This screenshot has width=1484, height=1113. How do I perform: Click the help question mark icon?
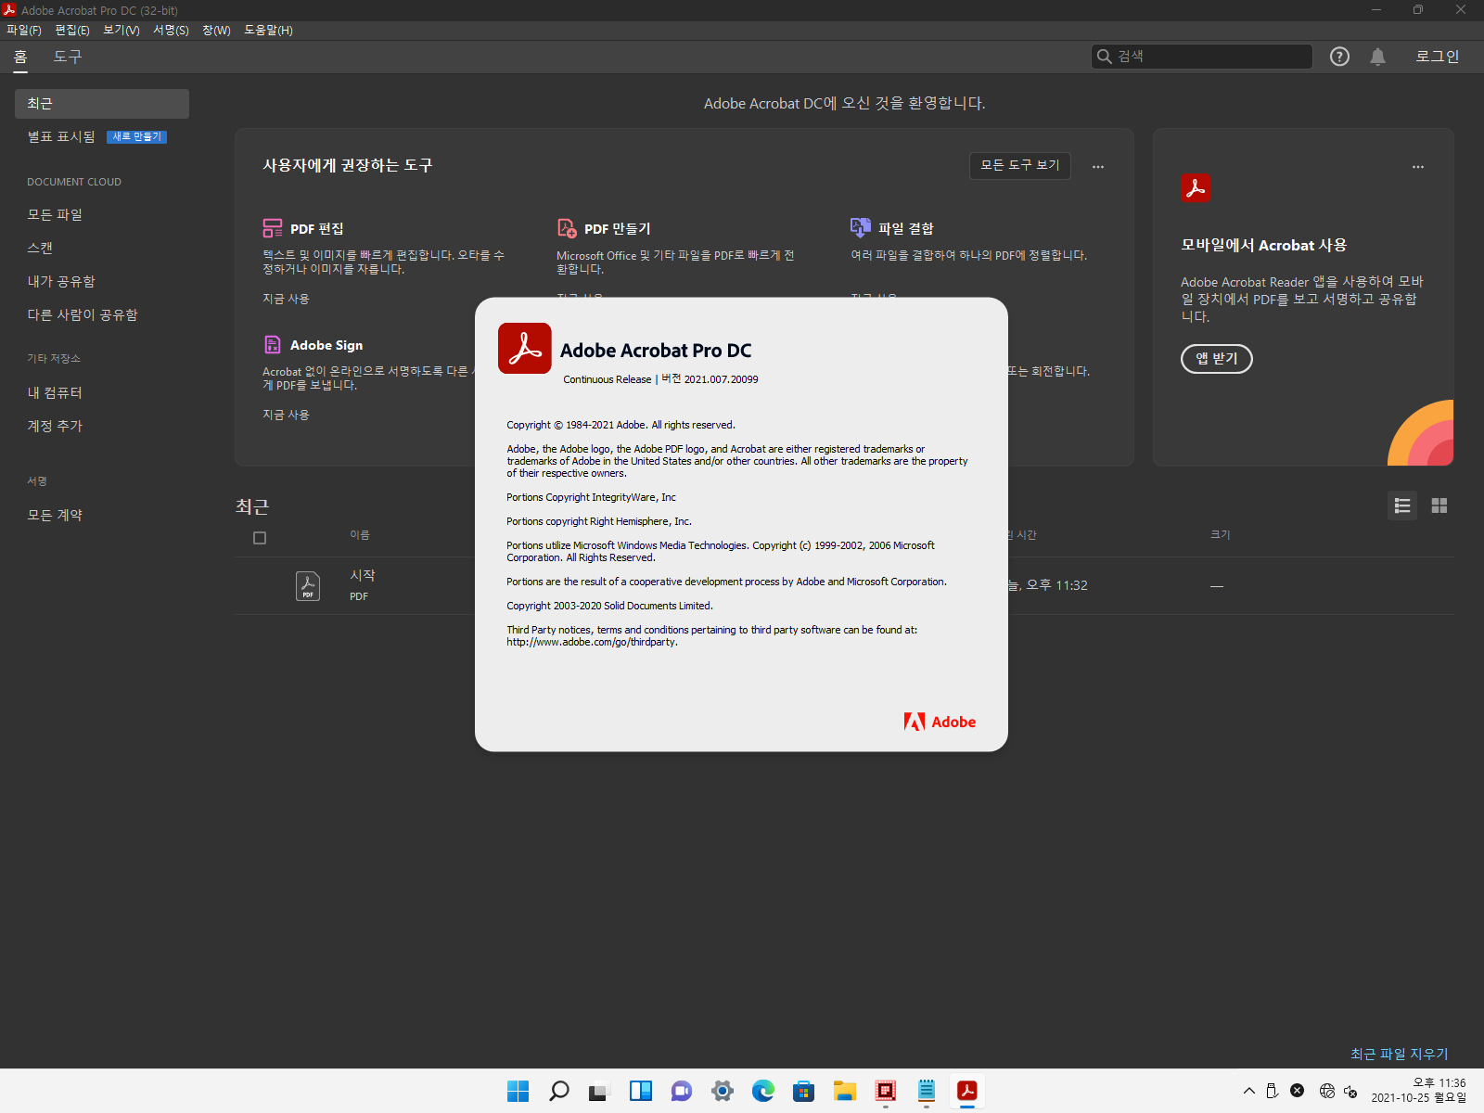[x=1339, y=57]
